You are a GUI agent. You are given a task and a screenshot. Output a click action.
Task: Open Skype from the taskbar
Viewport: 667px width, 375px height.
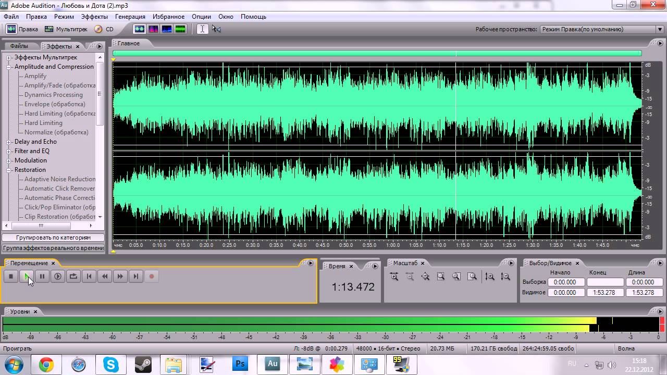click(x=110, y=364)
